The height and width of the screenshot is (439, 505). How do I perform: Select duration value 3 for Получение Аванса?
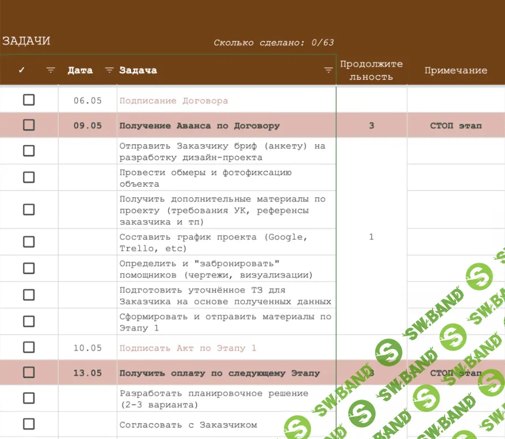pos(372,126)
